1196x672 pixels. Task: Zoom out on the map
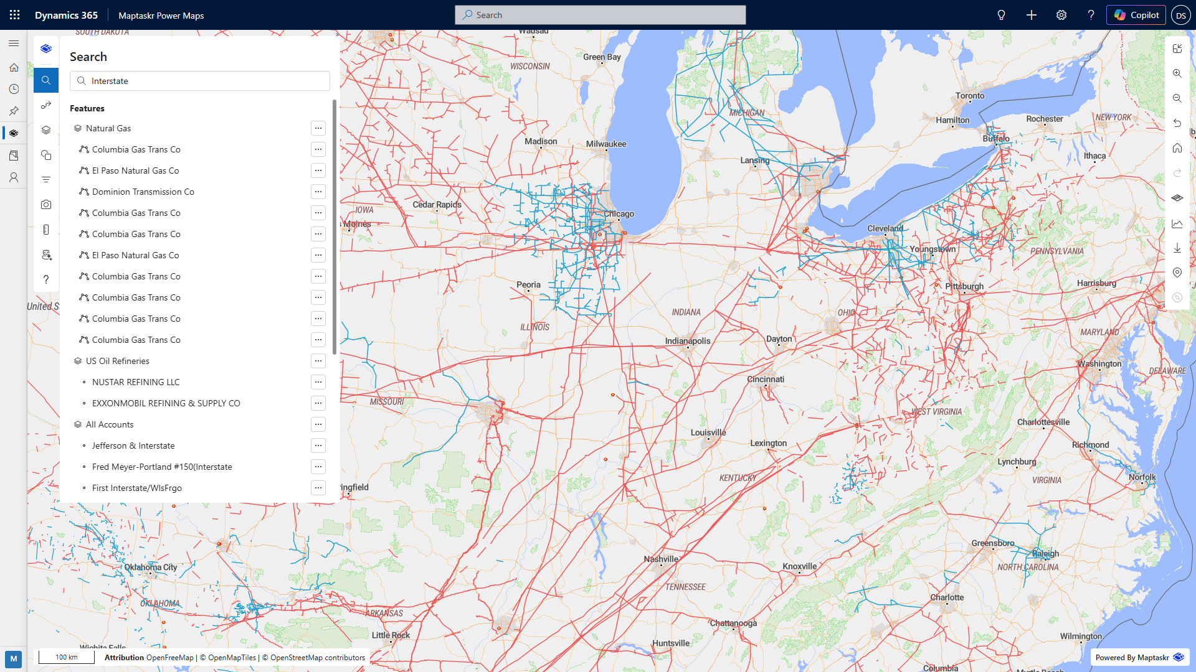(x=1177, y=98)
